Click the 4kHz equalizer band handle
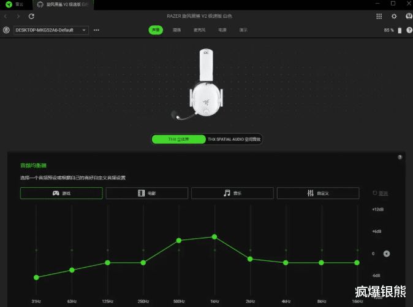This screenshot has height=307, width=413. [x=286, y=263]
